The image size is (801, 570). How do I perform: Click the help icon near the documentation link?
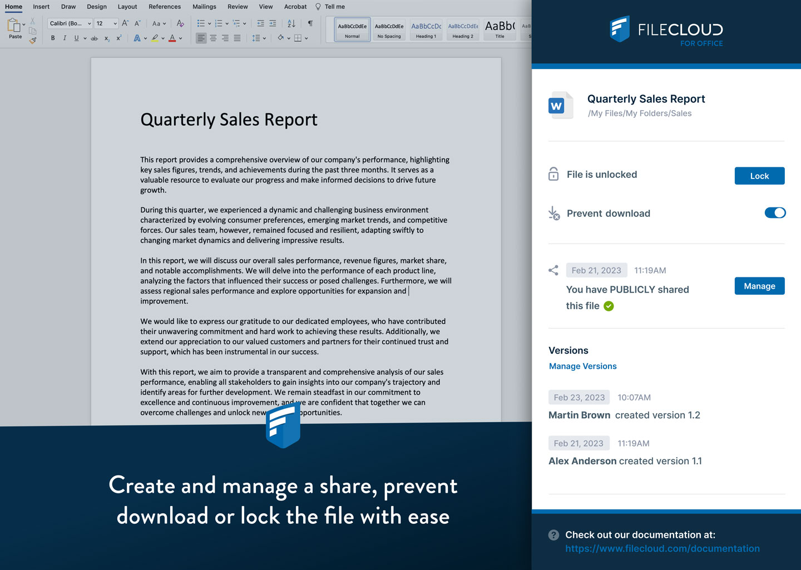pyautogui.click(x=553, y=534)
